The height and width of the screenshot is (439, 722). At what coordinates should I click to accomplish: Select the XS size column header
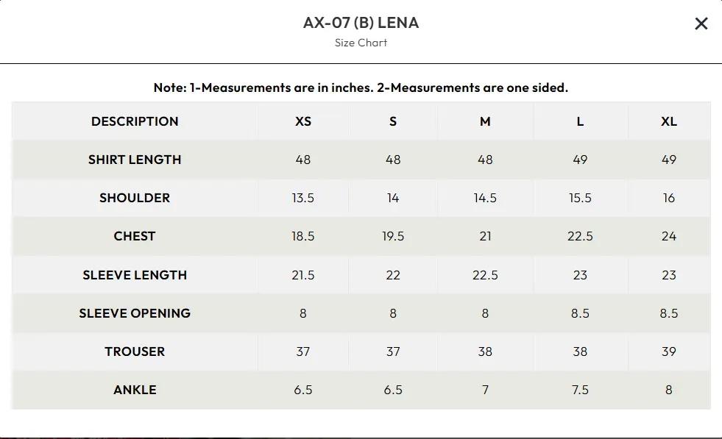point(303,121)
